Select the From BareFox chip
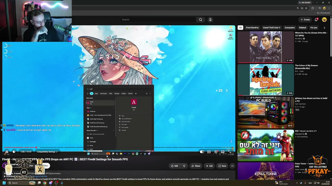332x186 pixels. [252, 28]
